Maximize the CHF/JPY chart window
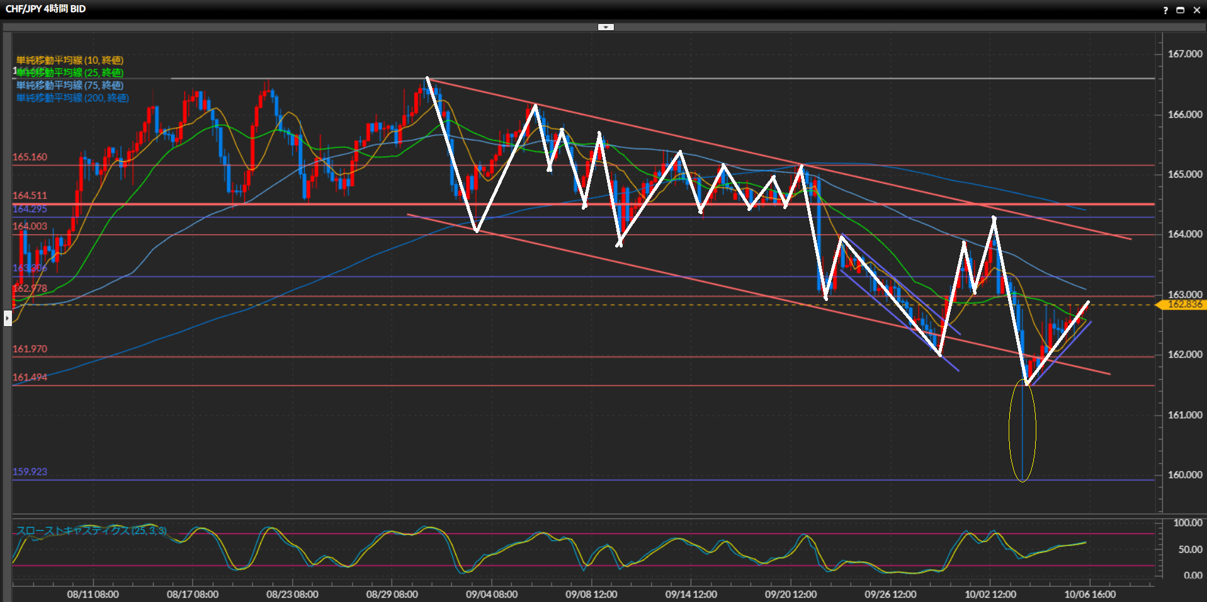The image size is (1207, 602). 1181,10
